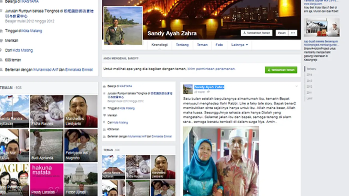Open enlarged Rendra Septiawan flag thumbnail
This screenshot has width=349, height=196.
click(14, 111)
